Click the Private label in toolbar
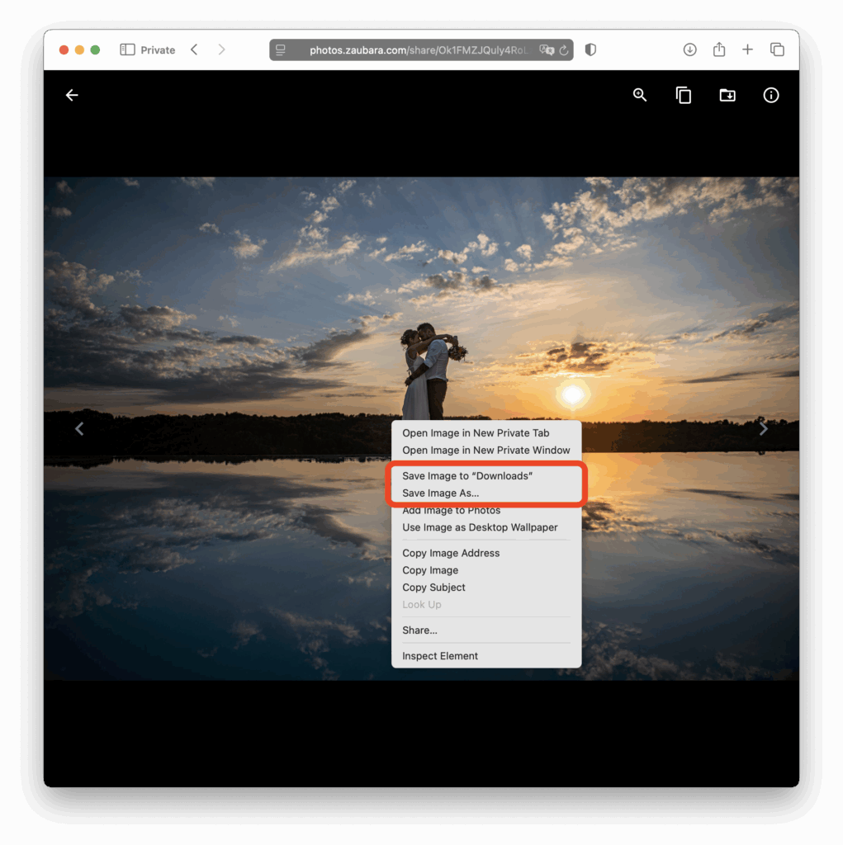843x845 pixels. coord(158,50)
